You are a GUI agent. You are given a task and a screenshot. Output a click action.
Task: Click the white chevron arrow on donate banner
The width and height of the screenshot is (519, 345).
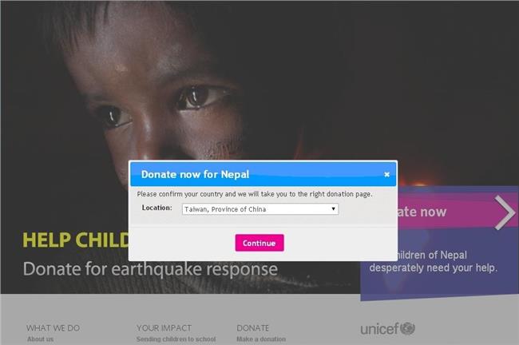point(505,212)
